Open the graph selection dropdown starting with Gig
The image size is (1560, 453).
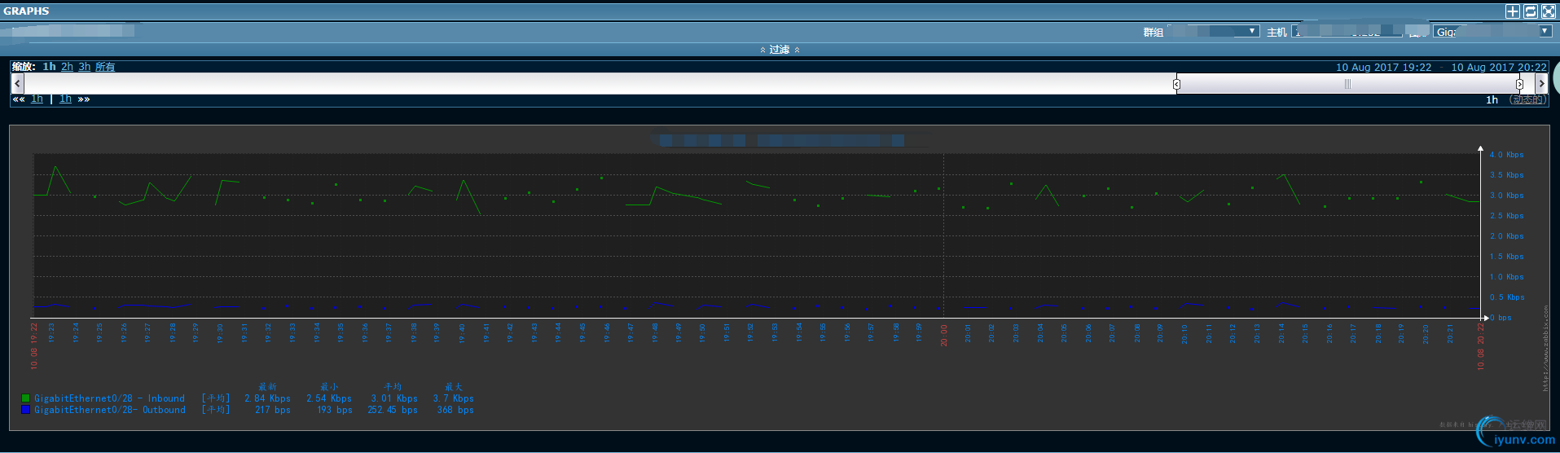pos(1492,31)
